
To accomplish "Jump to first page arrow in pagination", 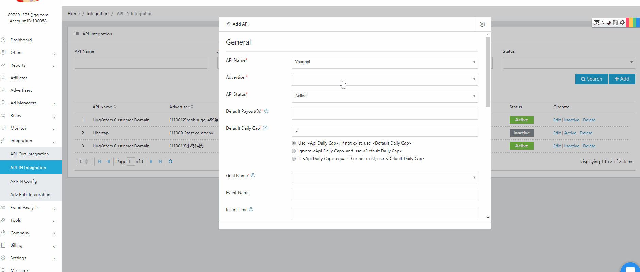I will [100, 161].
